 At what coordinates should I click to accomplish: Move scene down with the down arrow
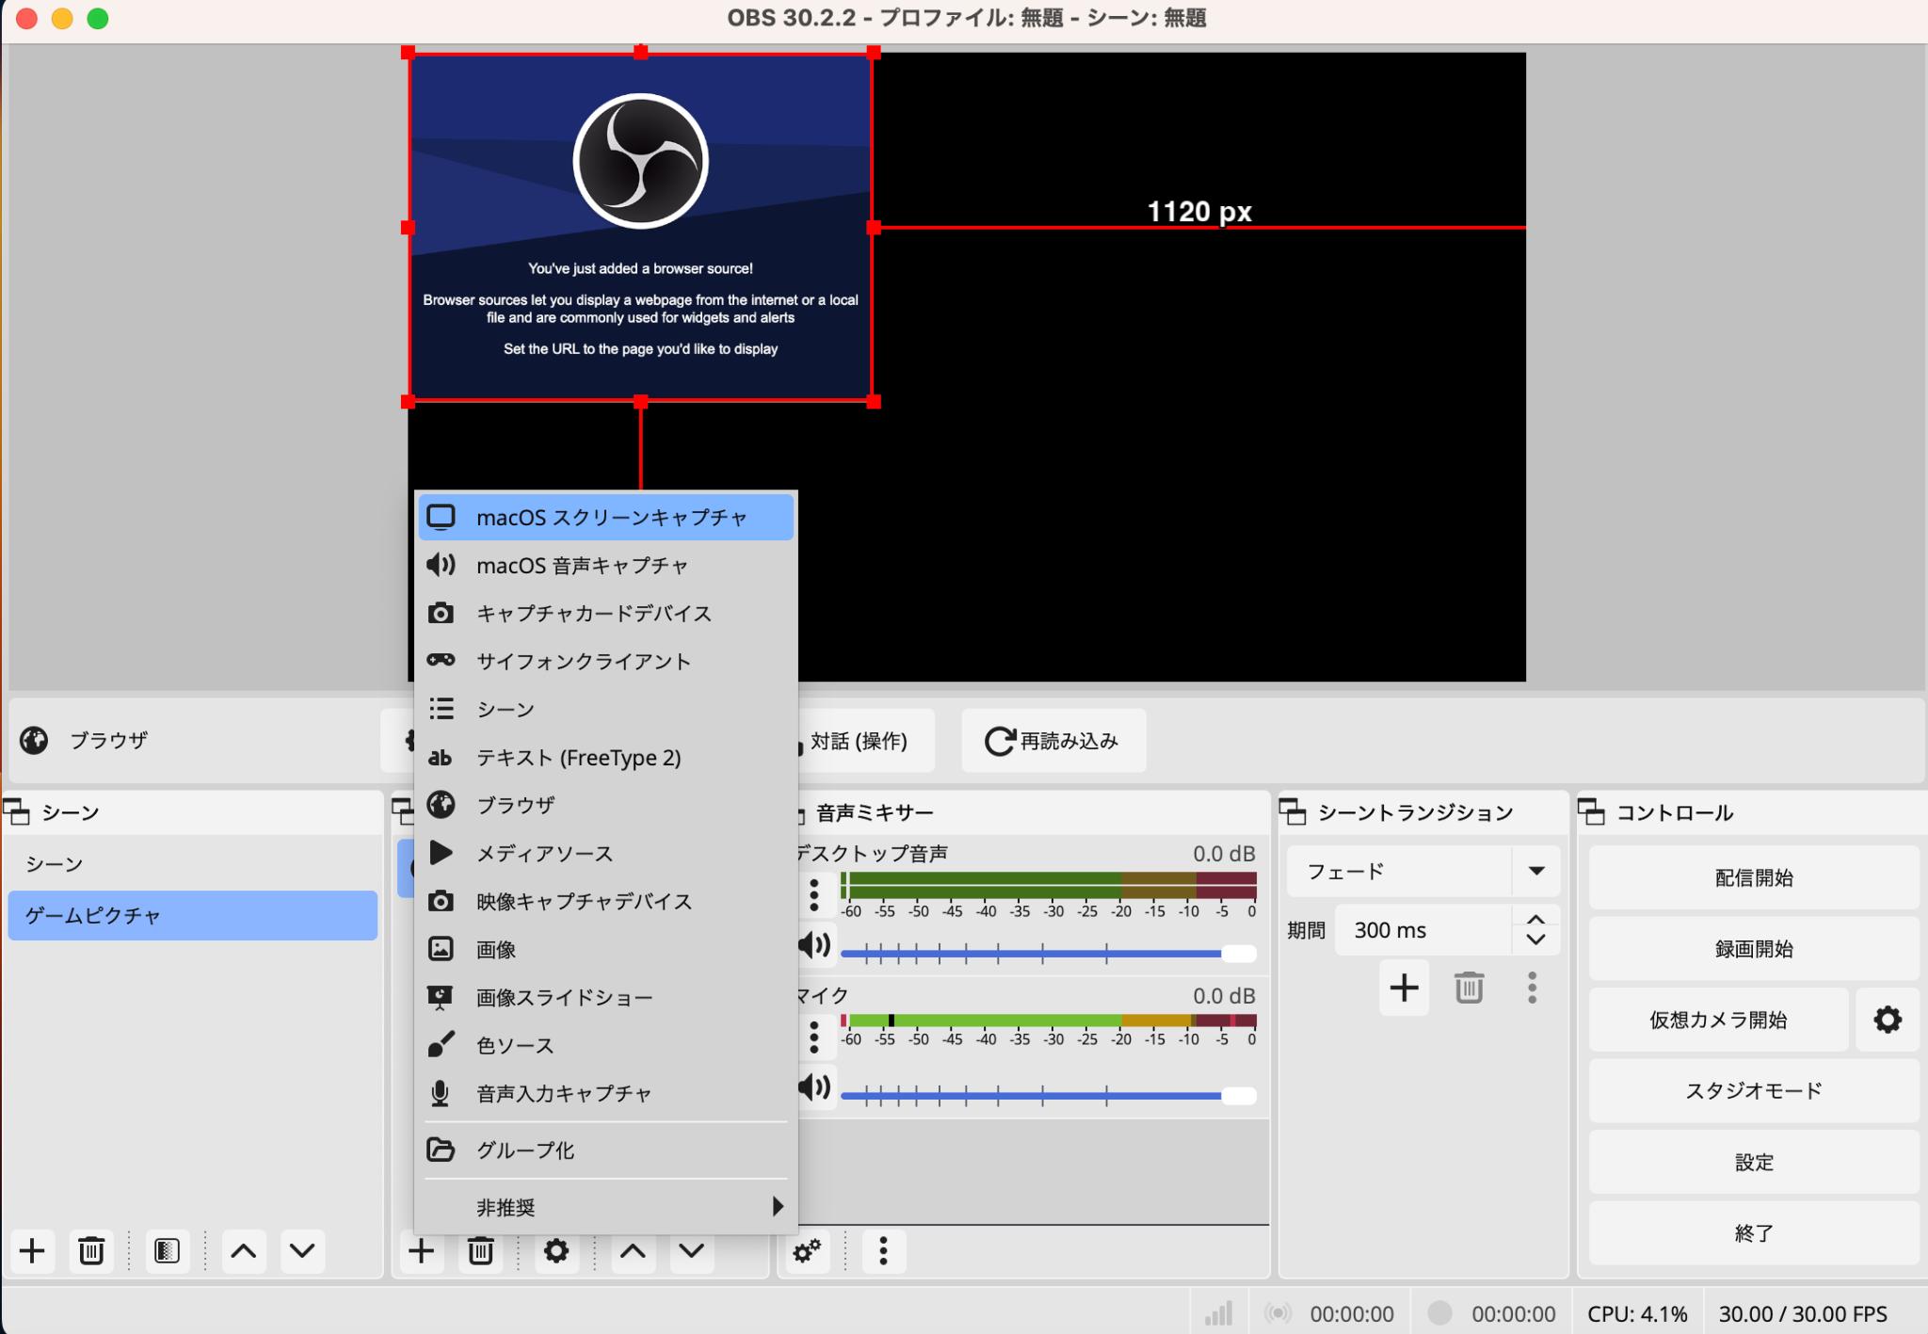tap(302, 1251)
